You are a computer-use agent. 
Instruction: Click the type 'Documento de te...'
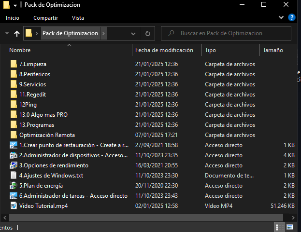point(229,176)
